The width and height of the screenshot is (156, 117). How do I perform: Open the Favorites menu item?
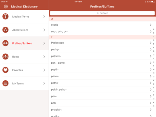point(24,70)
